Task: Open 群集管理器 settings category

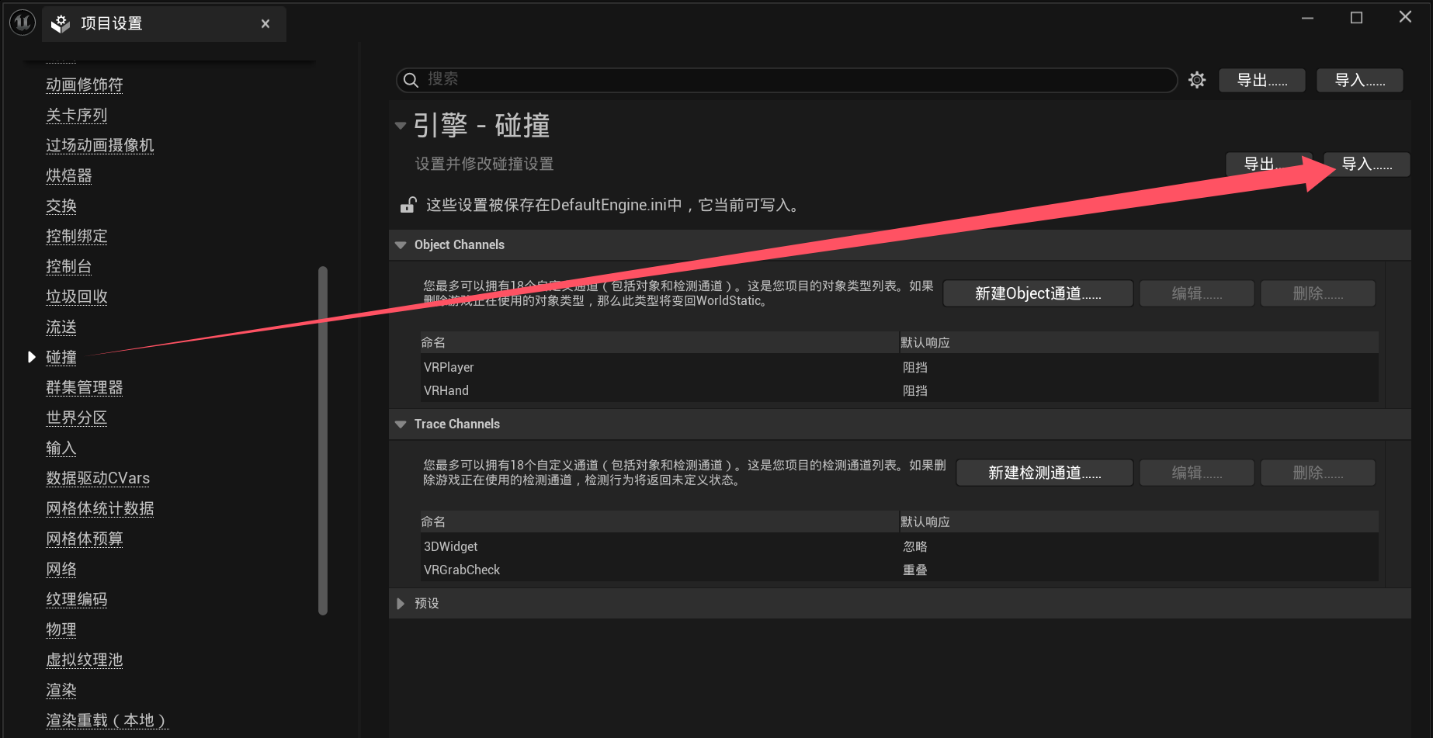Action: pos(85,387)
